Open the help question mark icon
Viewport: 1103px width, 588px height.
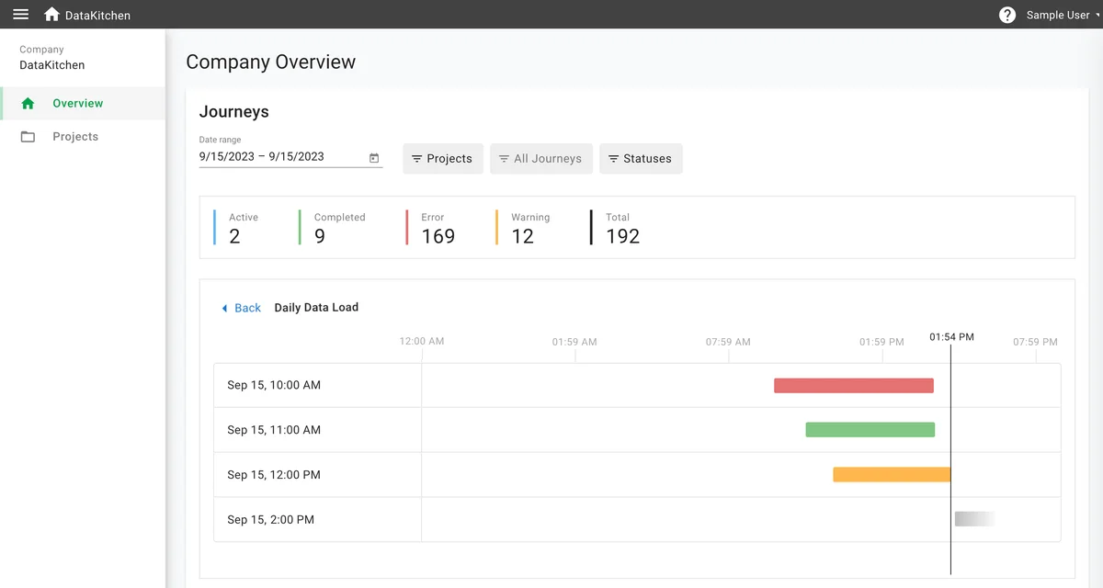[x=1006, y=15]
